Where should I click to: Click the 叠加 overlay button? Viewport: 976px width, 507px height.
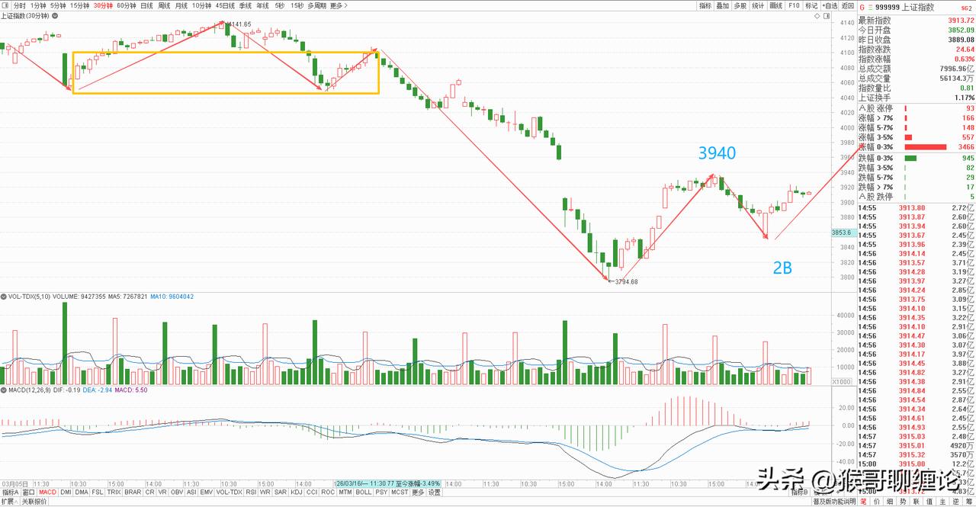[x=723, y=5]
